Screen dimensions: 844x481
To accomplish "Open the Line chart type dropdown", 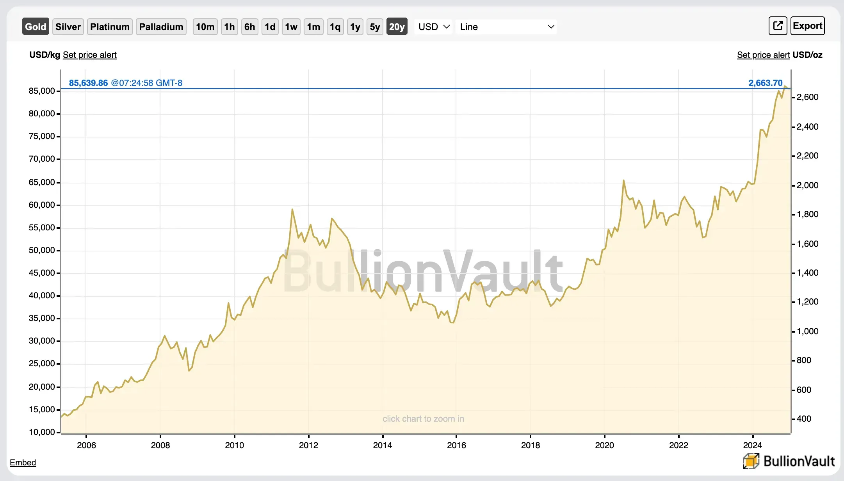I will [x=506, y=27].
